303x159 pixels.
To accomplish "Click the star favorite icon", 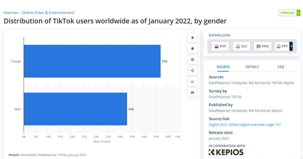I will [x=192, y=38].
